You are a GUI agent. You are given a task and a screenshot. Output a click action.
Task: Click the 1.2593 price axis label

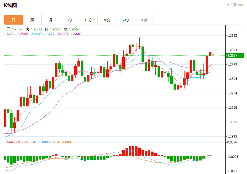[232, 50]
